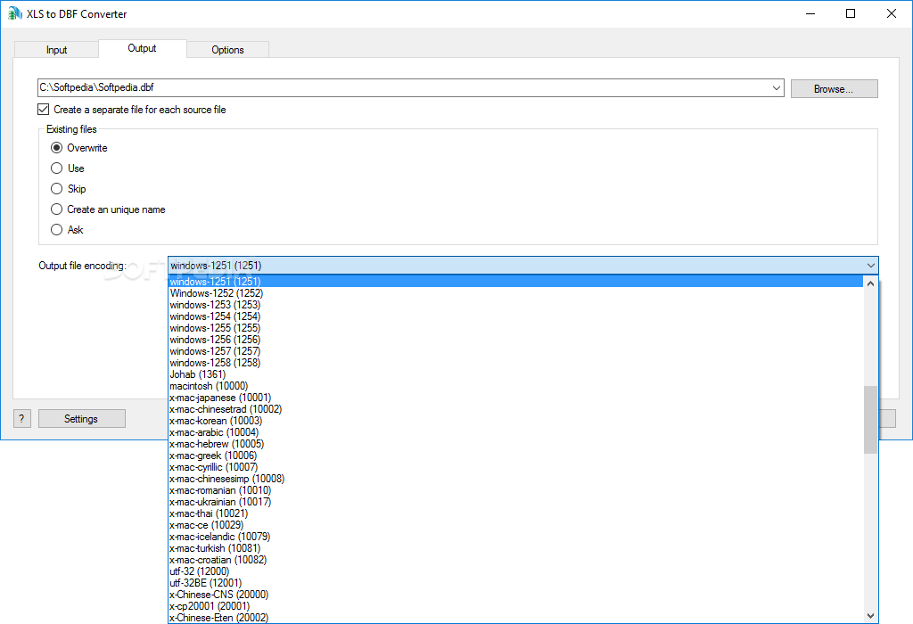Select x-mac-icelandic (10079)
913x624 pixels.
tap(515, 537)
